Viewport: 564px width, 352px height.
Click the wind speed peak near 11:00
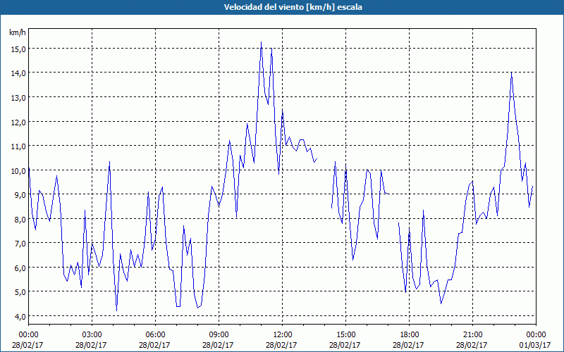pos(261,42)
